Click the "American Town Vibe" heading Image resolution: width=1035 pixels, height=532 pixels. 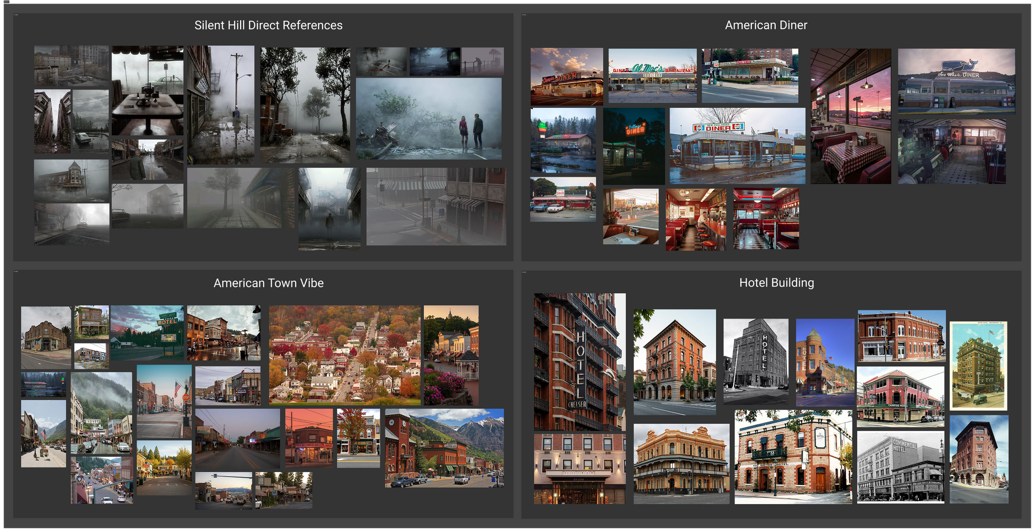pos(268,283)
